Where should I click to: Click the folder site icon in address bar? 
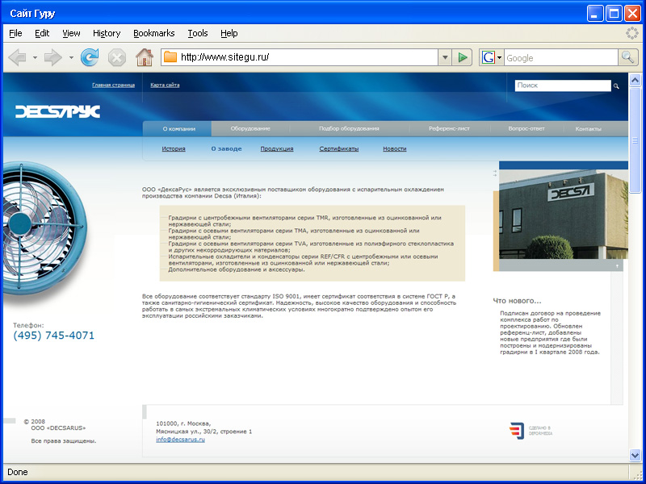pos(170,57)
